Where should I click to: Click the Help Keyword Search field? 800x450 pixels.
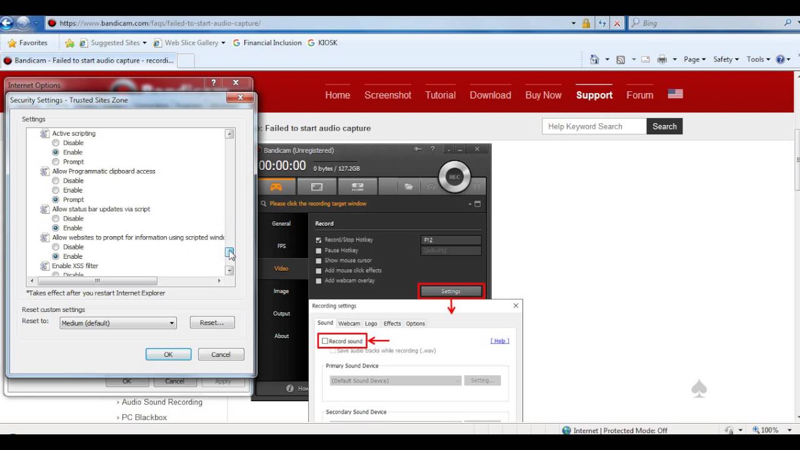pyautogui.click(x=594, y=126)
